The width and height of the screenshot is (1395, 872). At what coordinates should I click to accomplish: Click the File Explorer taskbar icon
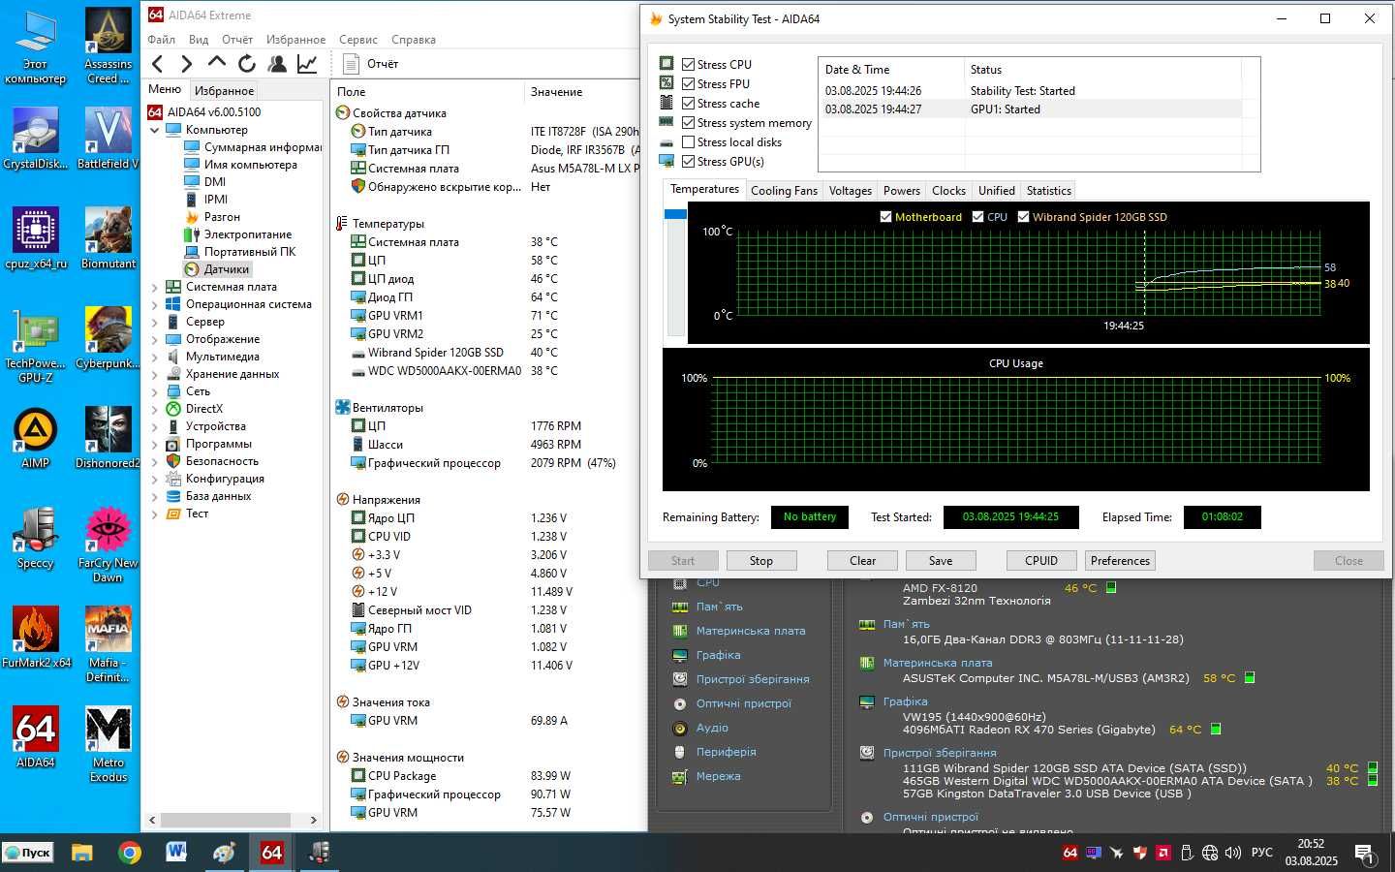point(82,853)
